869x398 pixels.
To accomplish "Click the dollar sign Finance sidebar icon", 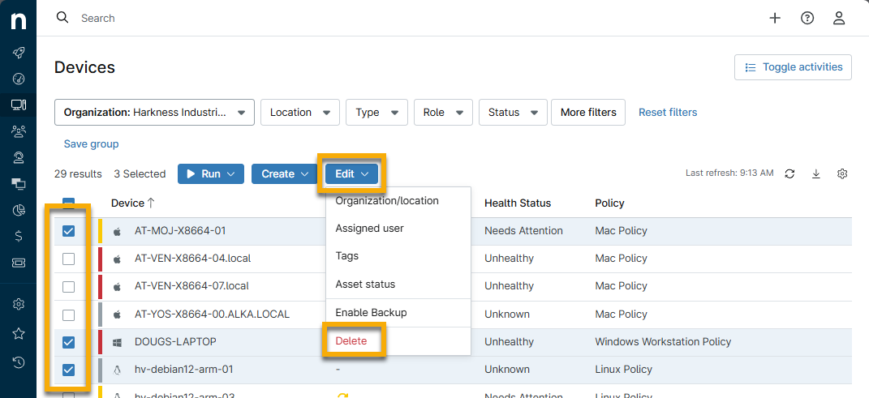I will 18,236.
